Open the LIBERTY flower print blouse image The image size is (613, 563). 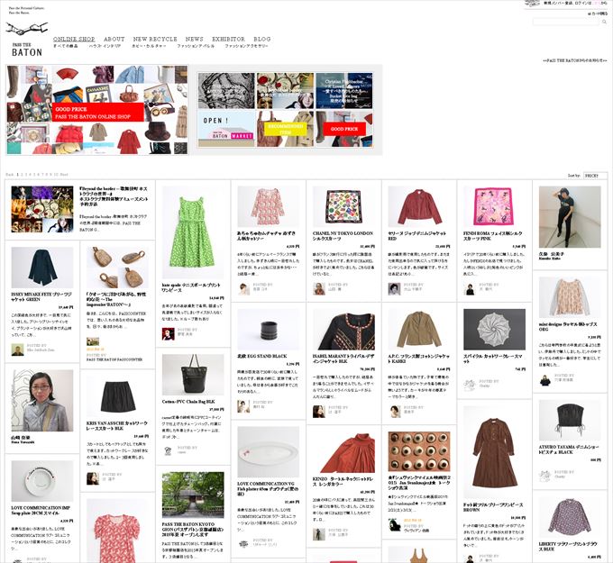(570, 518)
